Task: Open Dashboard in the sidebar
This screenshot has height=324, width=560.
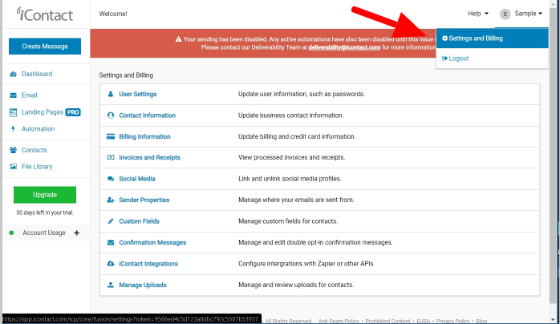Action: pyautogui.click(x=37, y=74)
